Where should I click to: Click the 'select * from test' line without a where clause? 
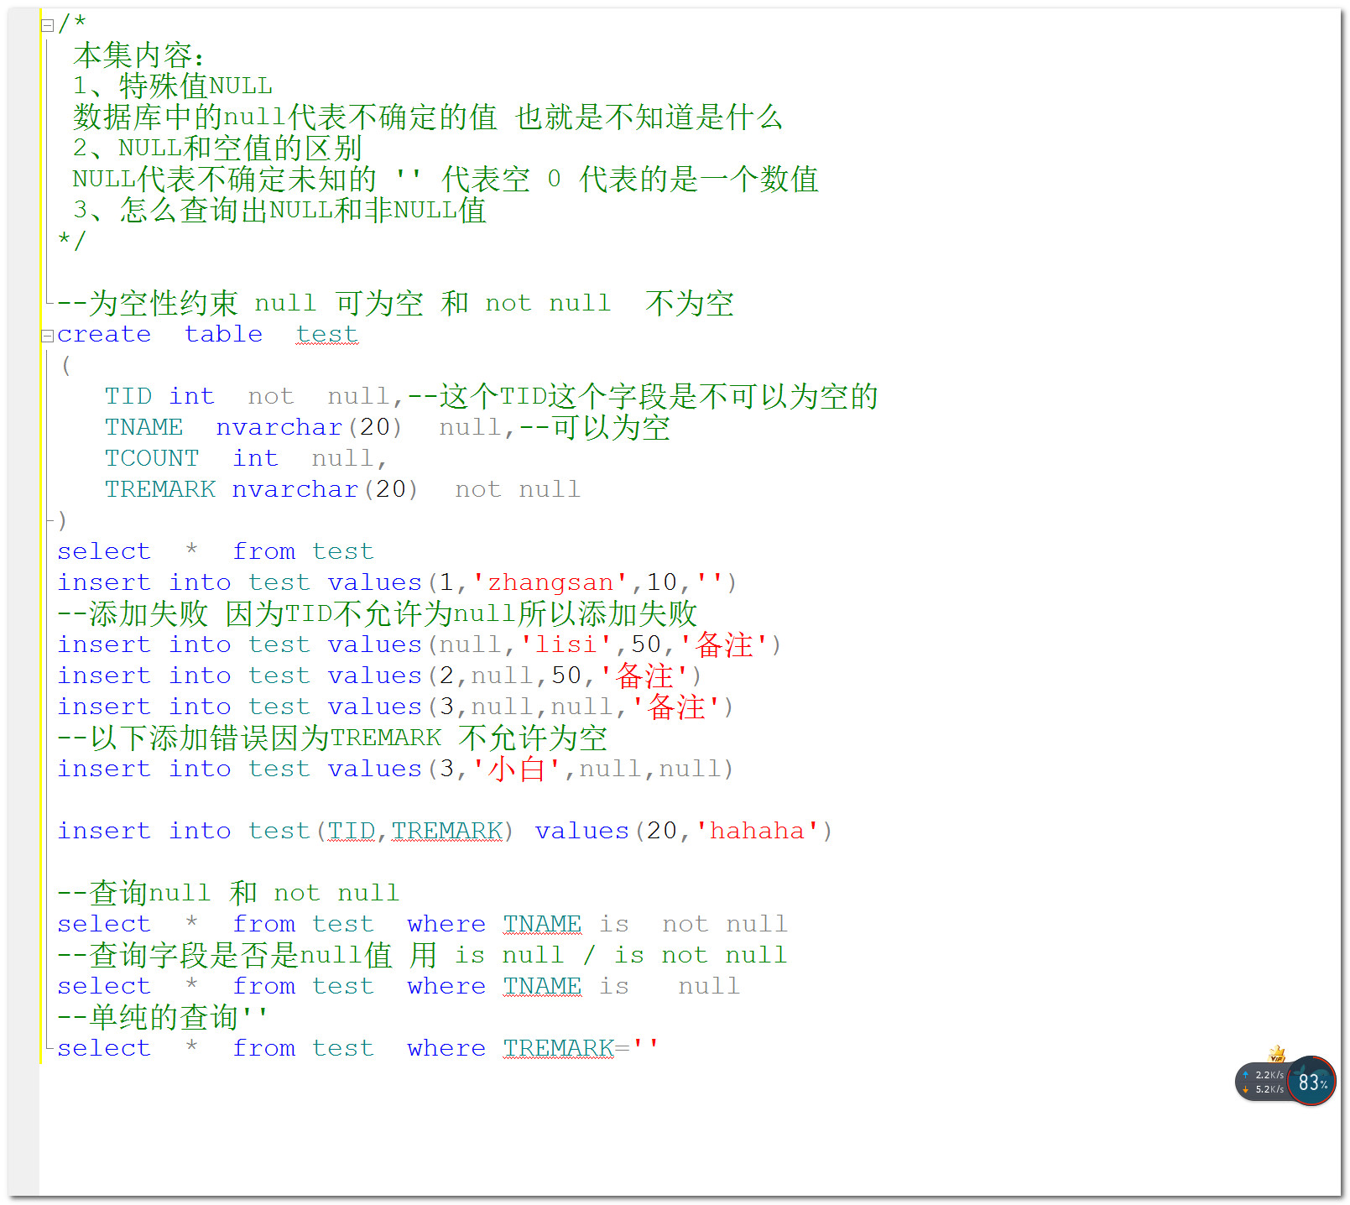point(216,552)
